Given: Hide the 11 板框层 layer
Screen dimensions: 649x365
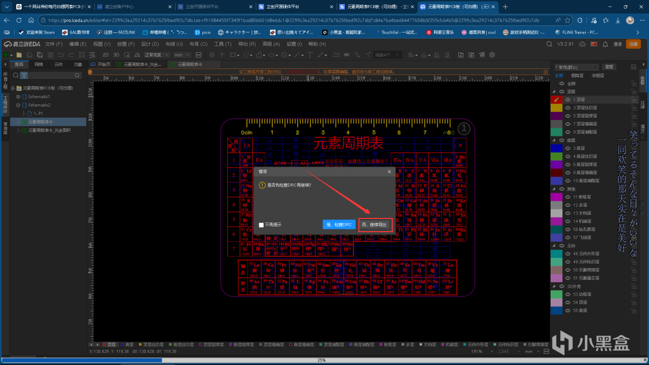Looking at the screenshot, I should pos(568,197).
